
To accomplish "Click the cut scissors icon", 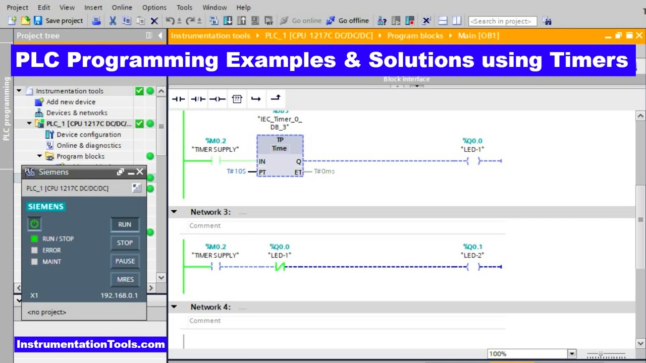I will (113, 21).
